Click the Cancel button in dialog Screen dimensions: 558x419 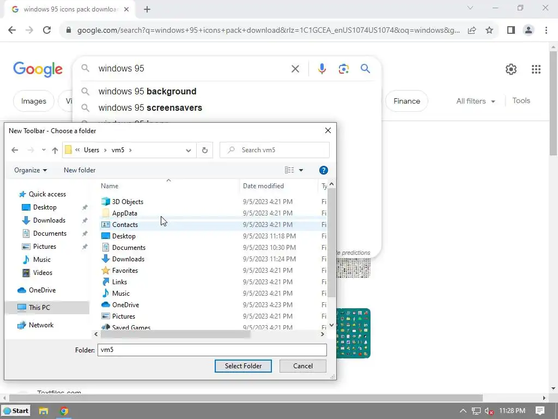coord(303,366)
